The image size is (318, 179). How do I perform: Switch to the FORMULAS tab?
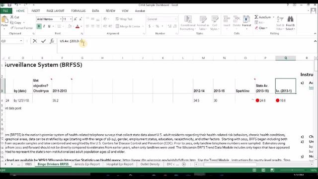tap(78, 11)
